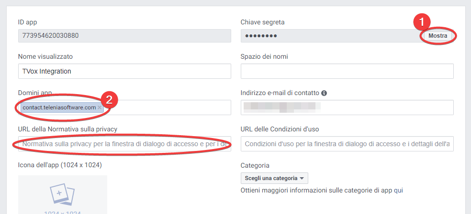Focus the contact e-mail address field
The image size is (471, 214).
[x=347, y=107]
